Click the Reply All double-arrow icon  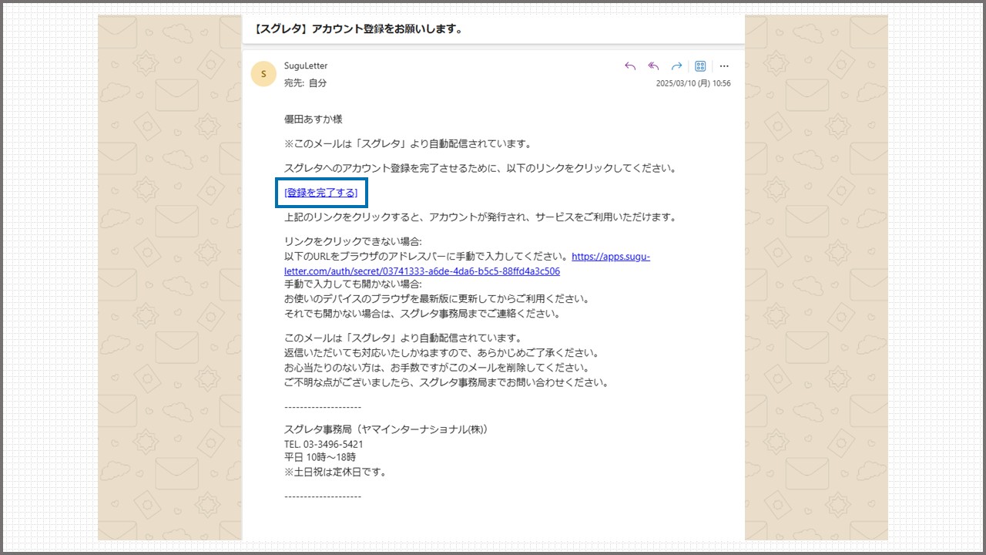click(x=653, y=66)
